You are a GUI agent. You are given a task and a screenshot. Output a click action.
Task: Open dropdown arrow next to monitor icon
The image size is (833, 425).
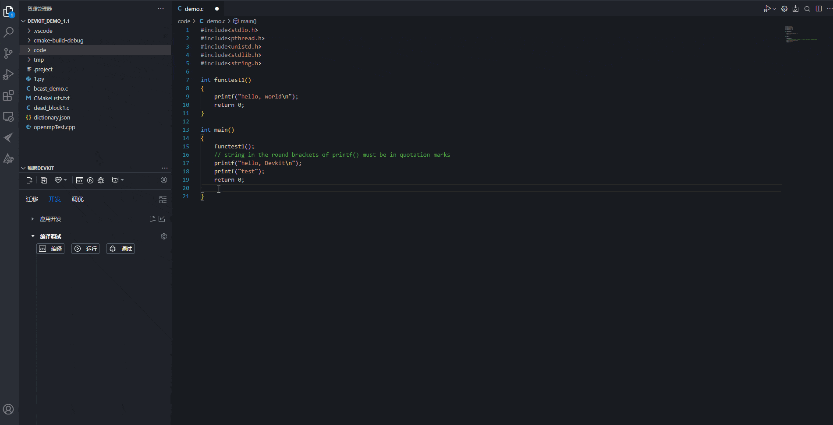pyautogui.click(x=122, y=180)
